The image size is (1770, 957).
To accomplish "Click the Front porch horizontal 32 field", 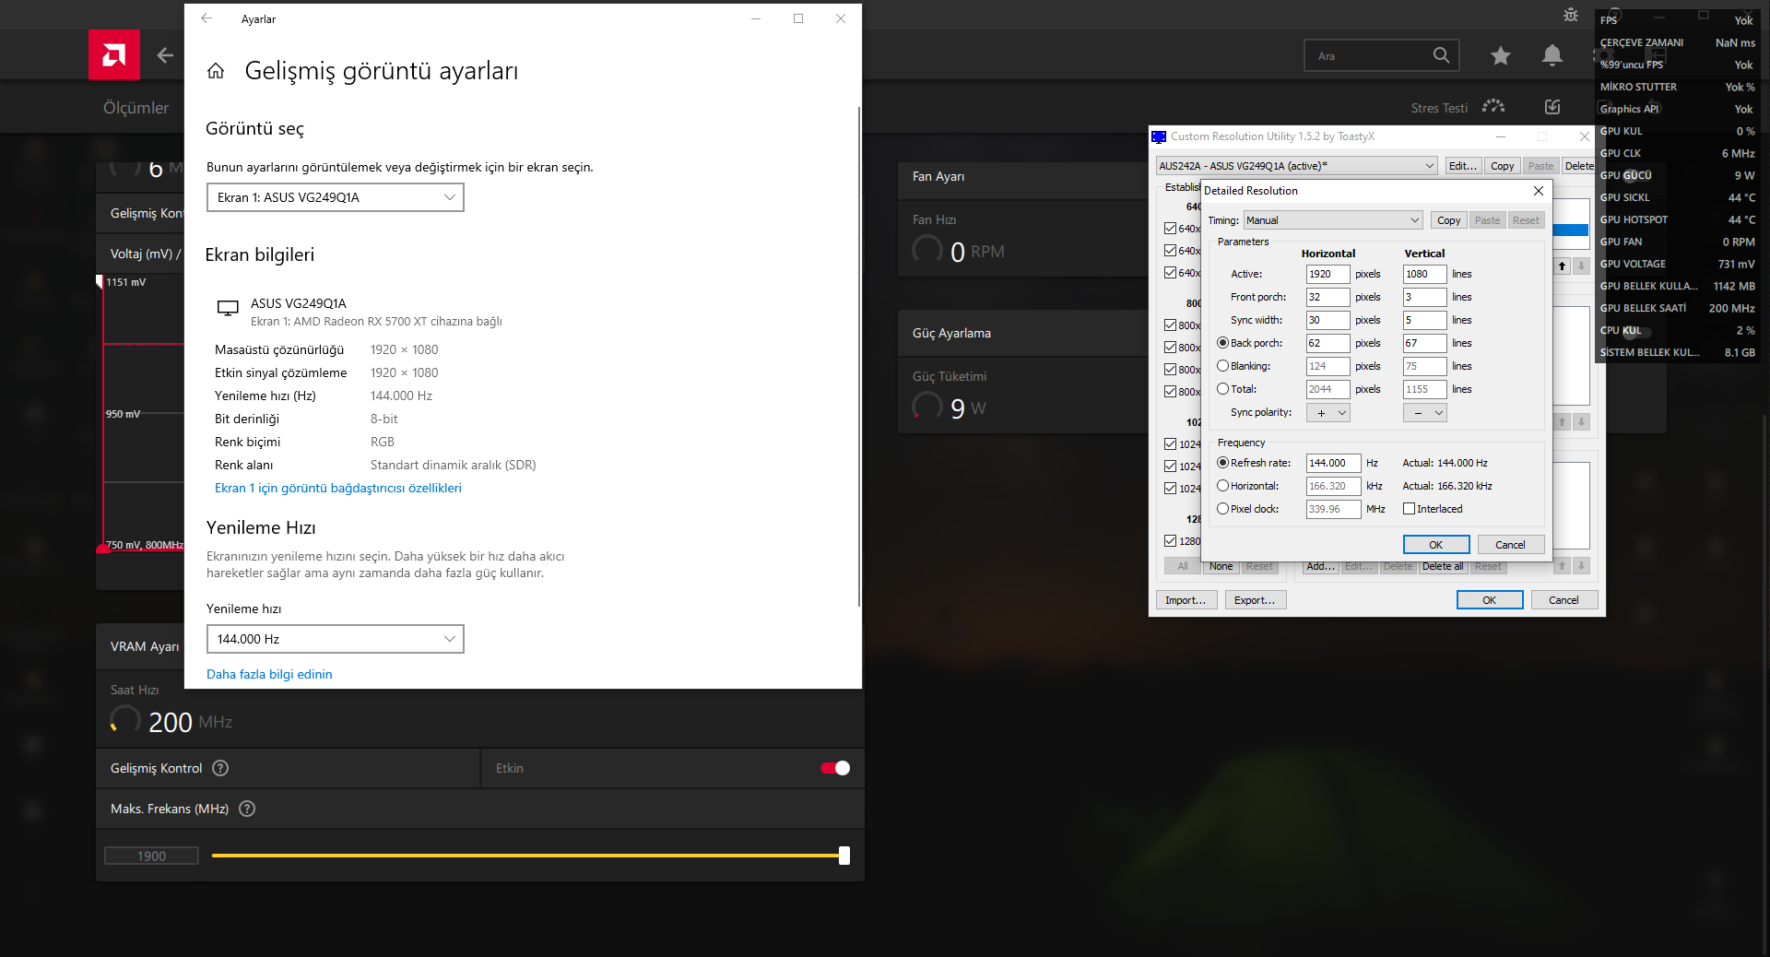I will click(x=1327, y=297).
